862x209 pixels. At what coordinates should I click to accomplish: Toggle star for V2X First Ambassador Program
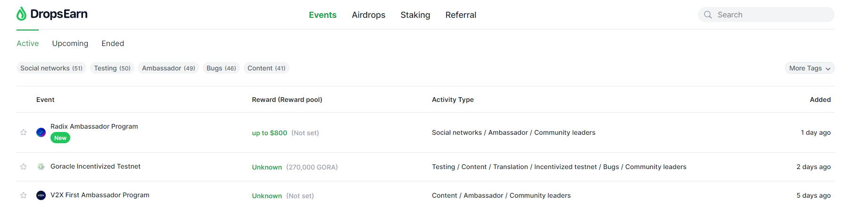tap(24, 195)
